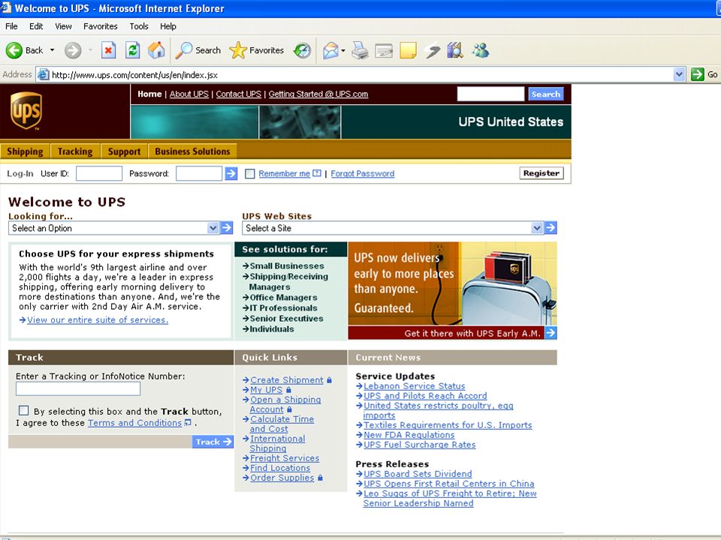The width and height of the screenshot is (721, 540).
Task: Click the Edit page toolbar icon
Action: point(384,50)
